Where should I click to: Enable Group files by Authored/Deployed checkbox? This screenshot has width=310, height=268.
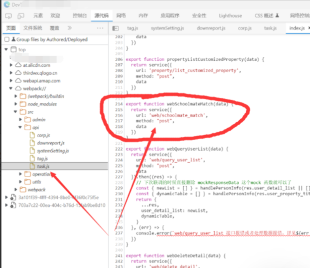click(7, 39)
